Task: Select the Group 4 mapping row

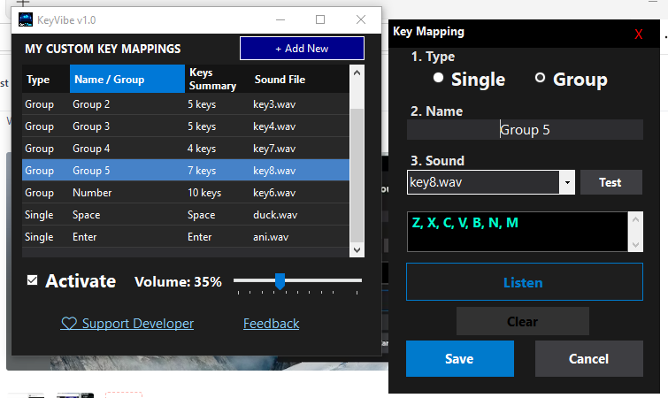Action: click(185, 149)
